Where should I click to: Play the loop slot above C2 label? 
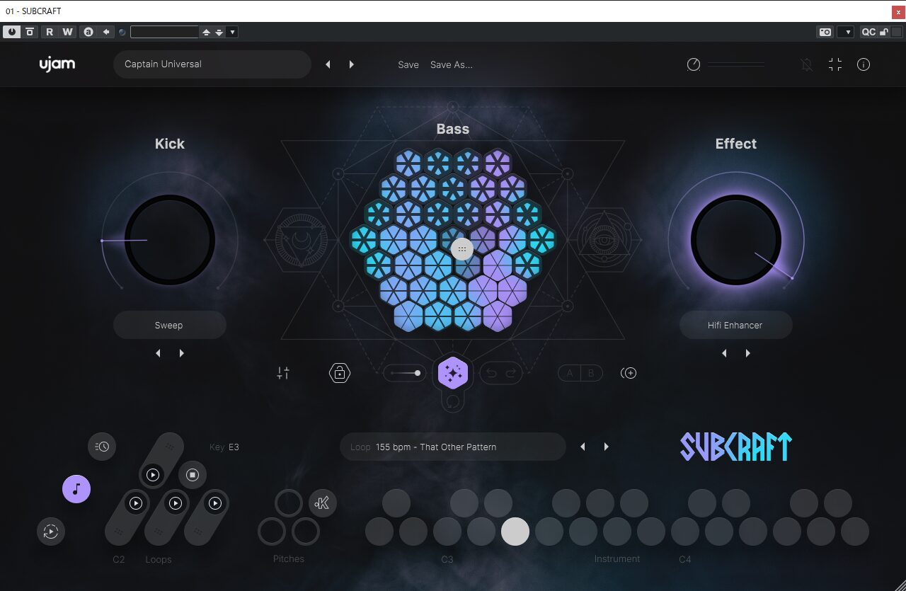point(136,503)
